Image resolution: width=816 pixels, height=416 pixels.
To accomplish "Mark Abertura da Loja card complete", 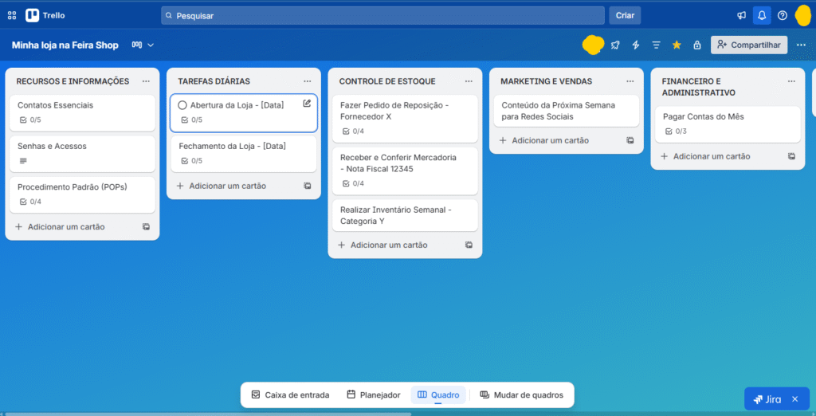I will (x=182, y=105).
